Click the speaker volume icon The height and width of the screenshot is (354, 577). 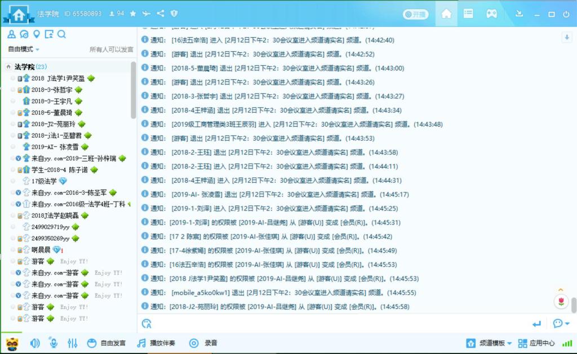[35, 343]
